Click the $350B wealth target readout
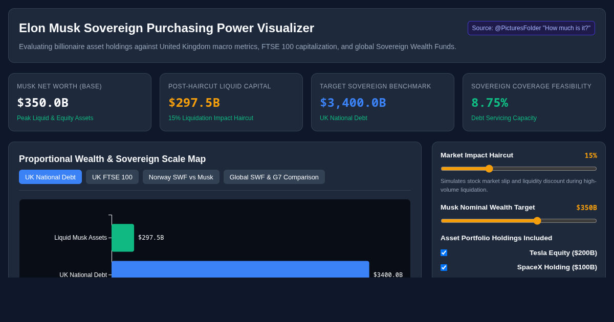Viewport: 614px width, 322px height. (x=586, y=208)
